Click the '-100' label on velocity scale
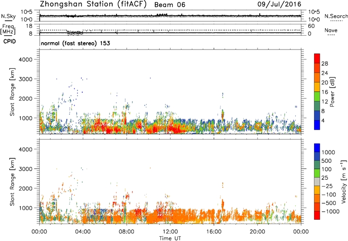 [328, 194]
